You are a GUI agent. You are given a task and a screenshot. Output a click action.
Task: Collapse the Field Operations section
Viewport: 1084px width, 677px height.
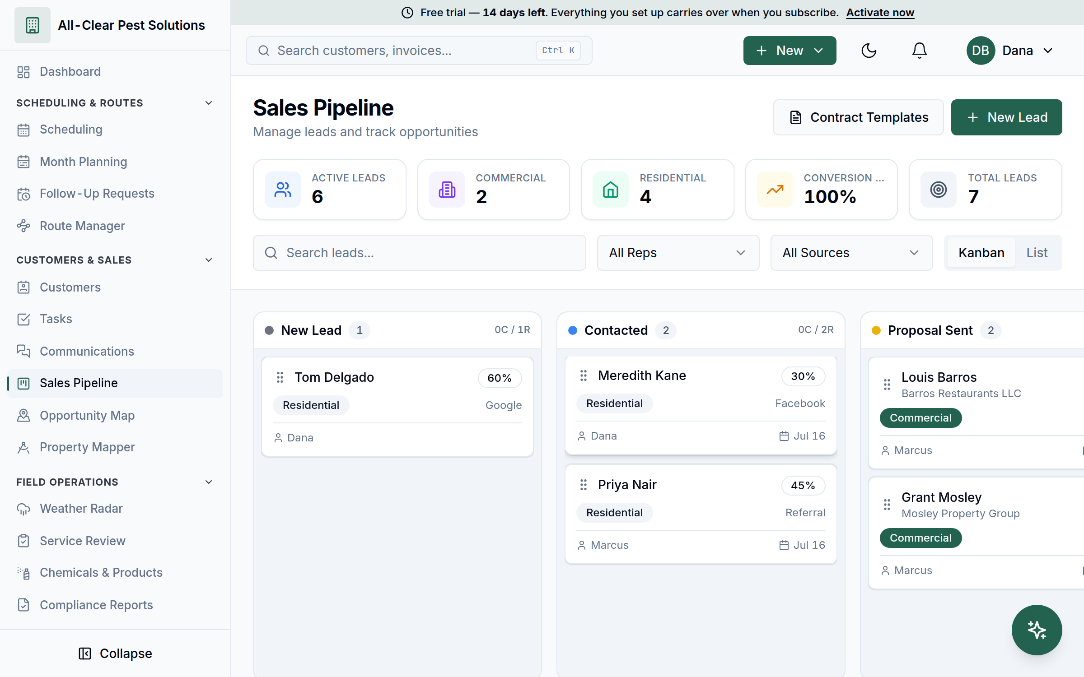[x=115, y=482]
